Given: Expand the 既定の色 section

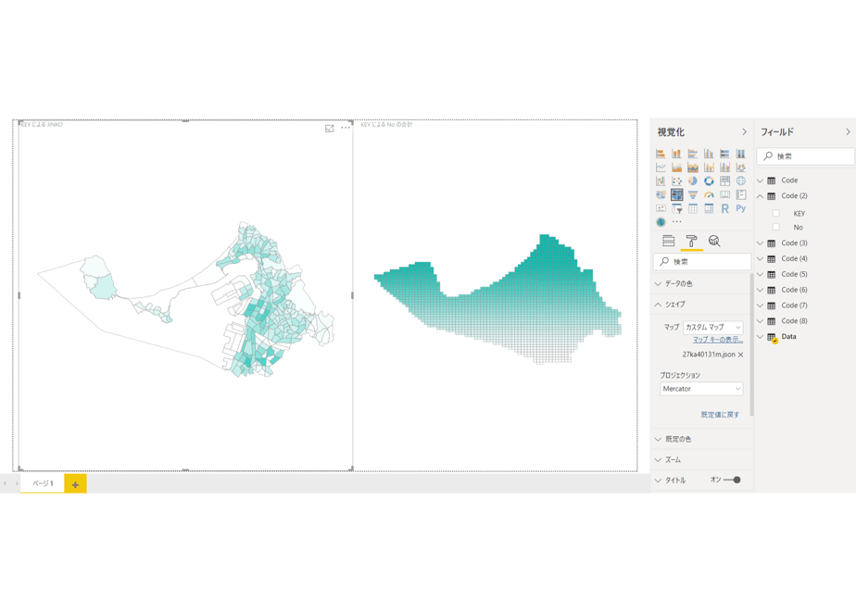Looking at the screenshot, I should (701, 439).
